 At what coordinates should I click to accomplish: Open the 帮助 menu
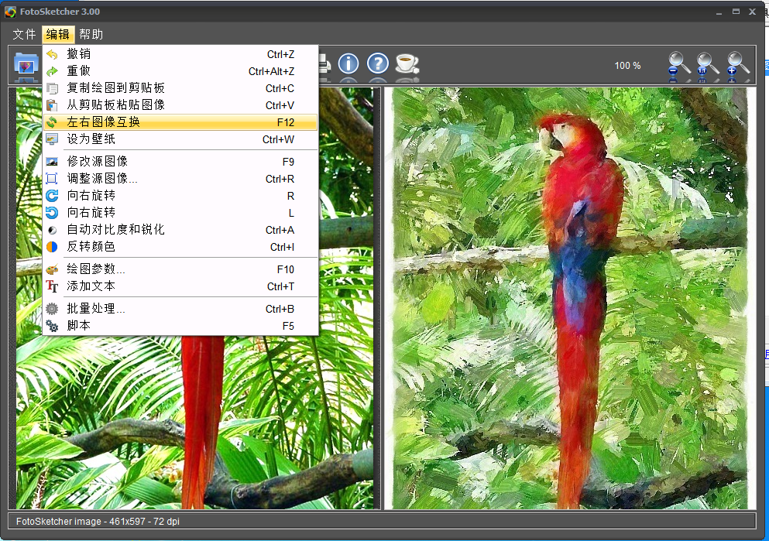coord(91,34)
